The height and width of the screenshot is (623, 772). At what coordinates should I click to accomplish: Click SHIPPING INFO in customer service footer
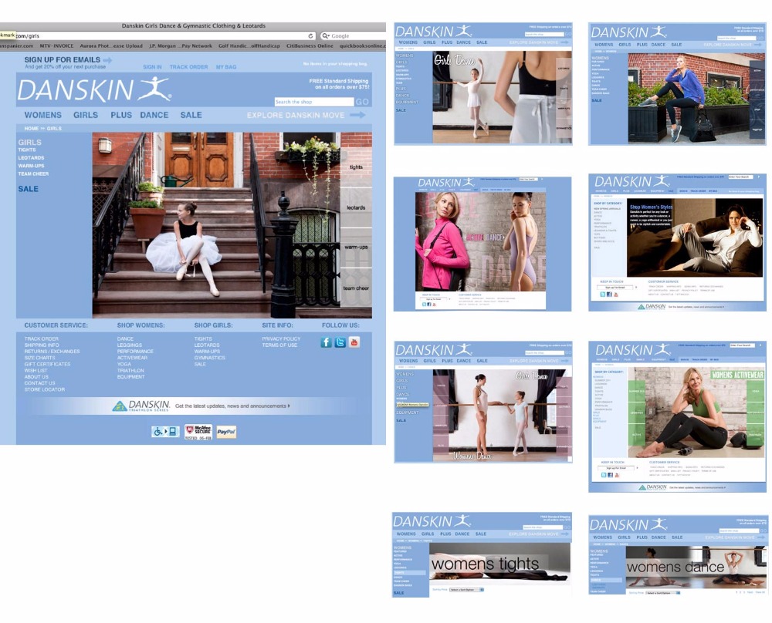[42, 345]
